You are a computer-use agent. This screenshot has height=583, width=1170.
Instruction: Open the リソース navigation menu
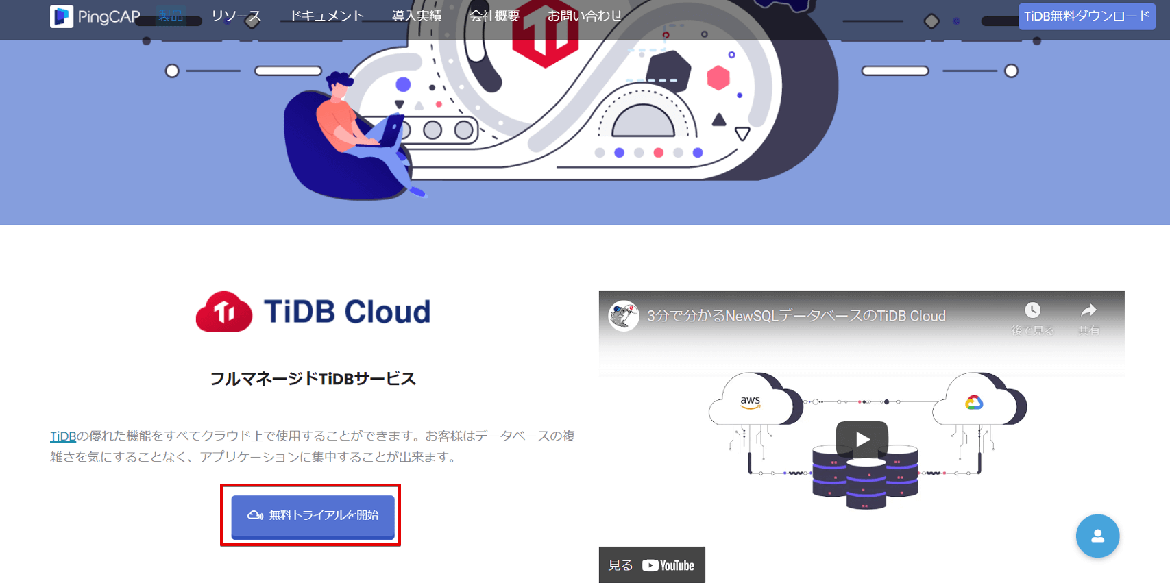[x=236, y=16]
